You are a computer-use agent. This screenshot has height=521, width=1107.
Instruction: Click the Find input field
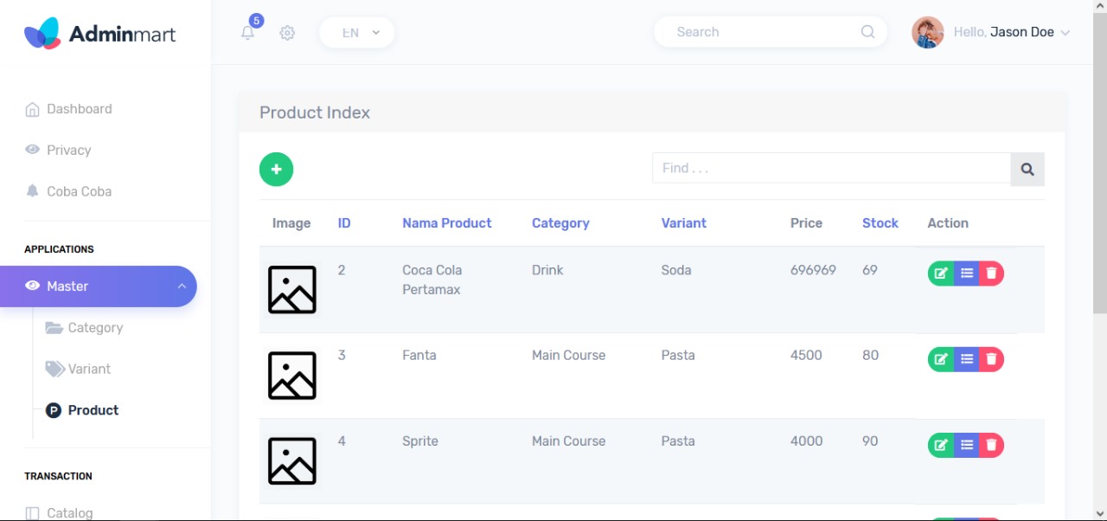(x=832, y=169)
